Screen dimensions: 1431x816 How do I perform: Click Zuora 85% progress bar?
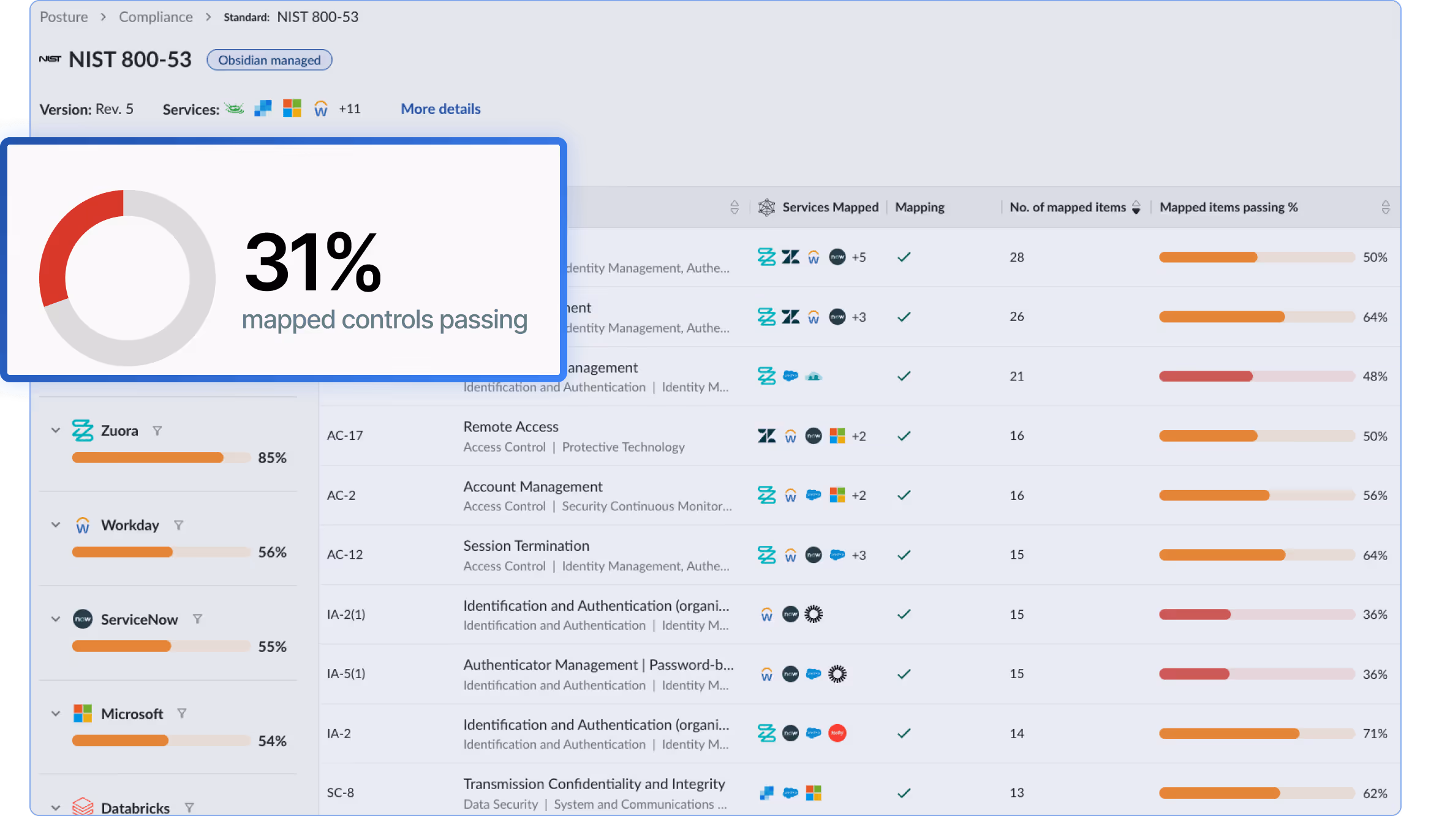(161, 458)
